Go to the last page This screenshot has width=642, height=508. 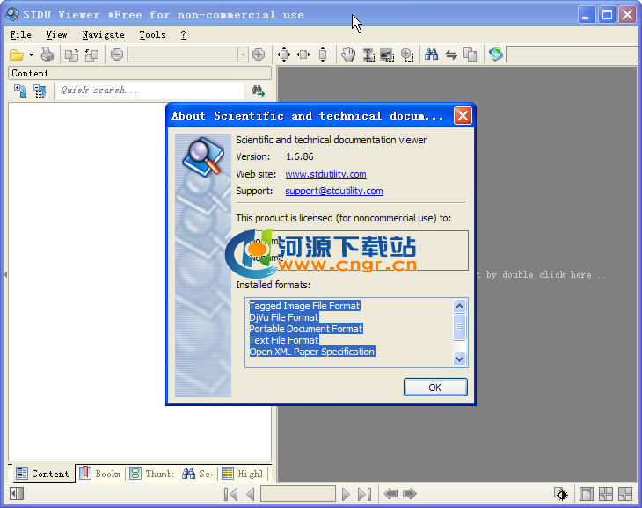pyautogui.click(x=364, y=494)
